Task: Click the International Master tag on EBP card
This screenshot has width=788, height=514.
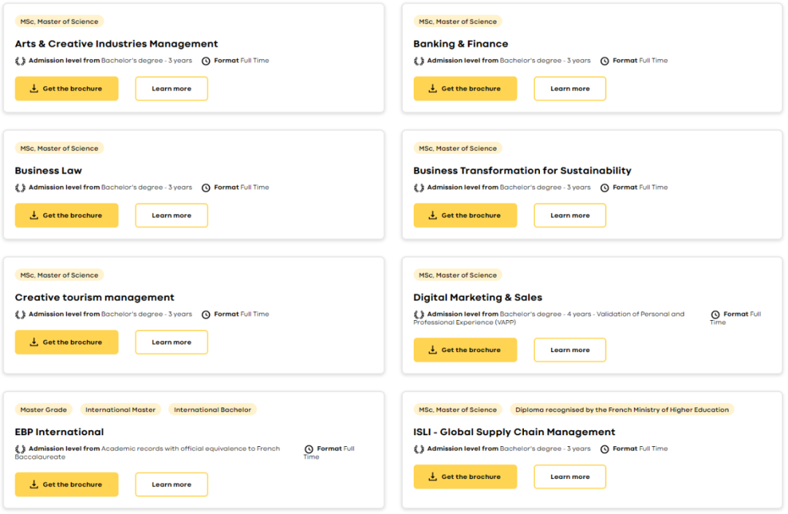Action: (x=120, y=410)
